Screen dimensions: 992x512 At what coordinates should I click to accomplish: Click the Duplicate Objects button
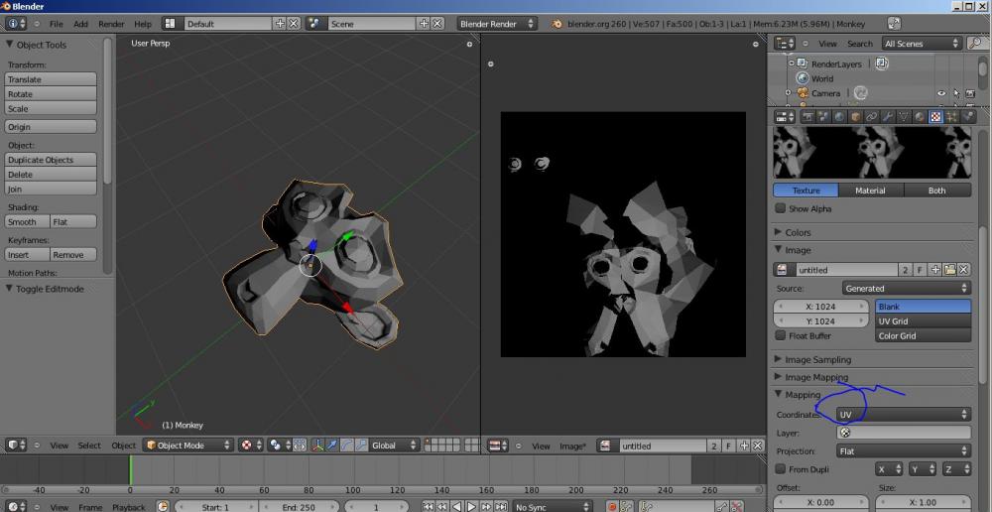pyautogui.click(x=51, y=160)
